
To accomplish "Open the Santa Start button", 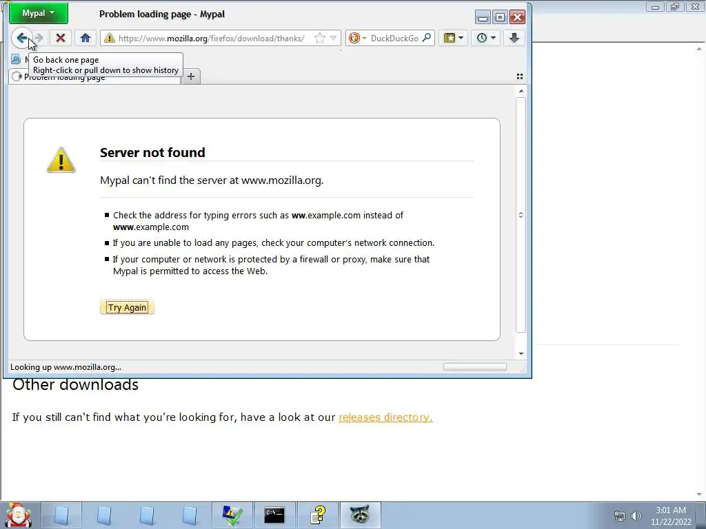I will pyautogui.click(x=17, y=515).
